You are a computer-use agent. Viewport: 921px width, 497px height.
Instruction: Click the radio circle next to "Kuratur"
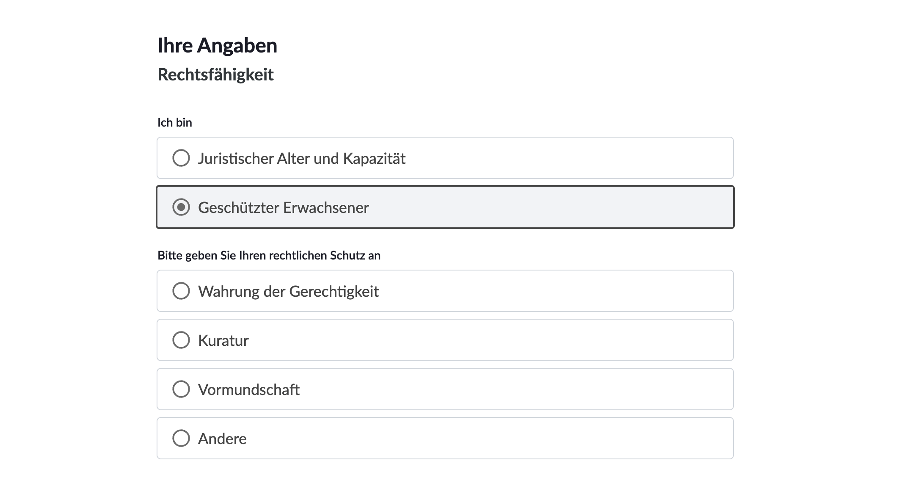click(x=181, y=340)
